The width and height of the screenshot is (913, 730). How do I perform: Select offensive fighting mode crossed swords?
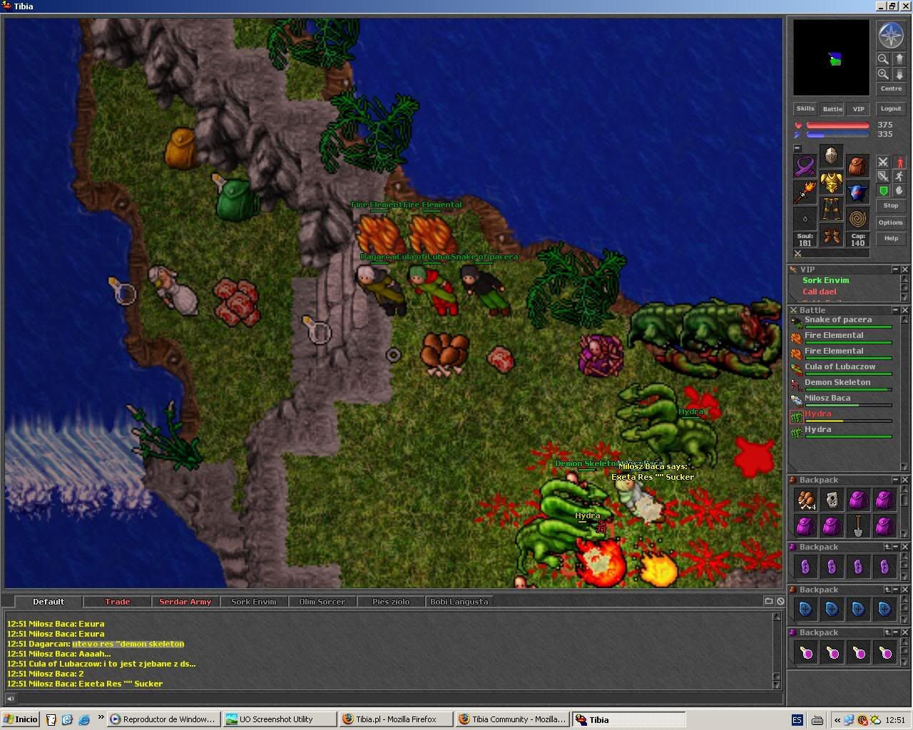[x=883, y=163]
